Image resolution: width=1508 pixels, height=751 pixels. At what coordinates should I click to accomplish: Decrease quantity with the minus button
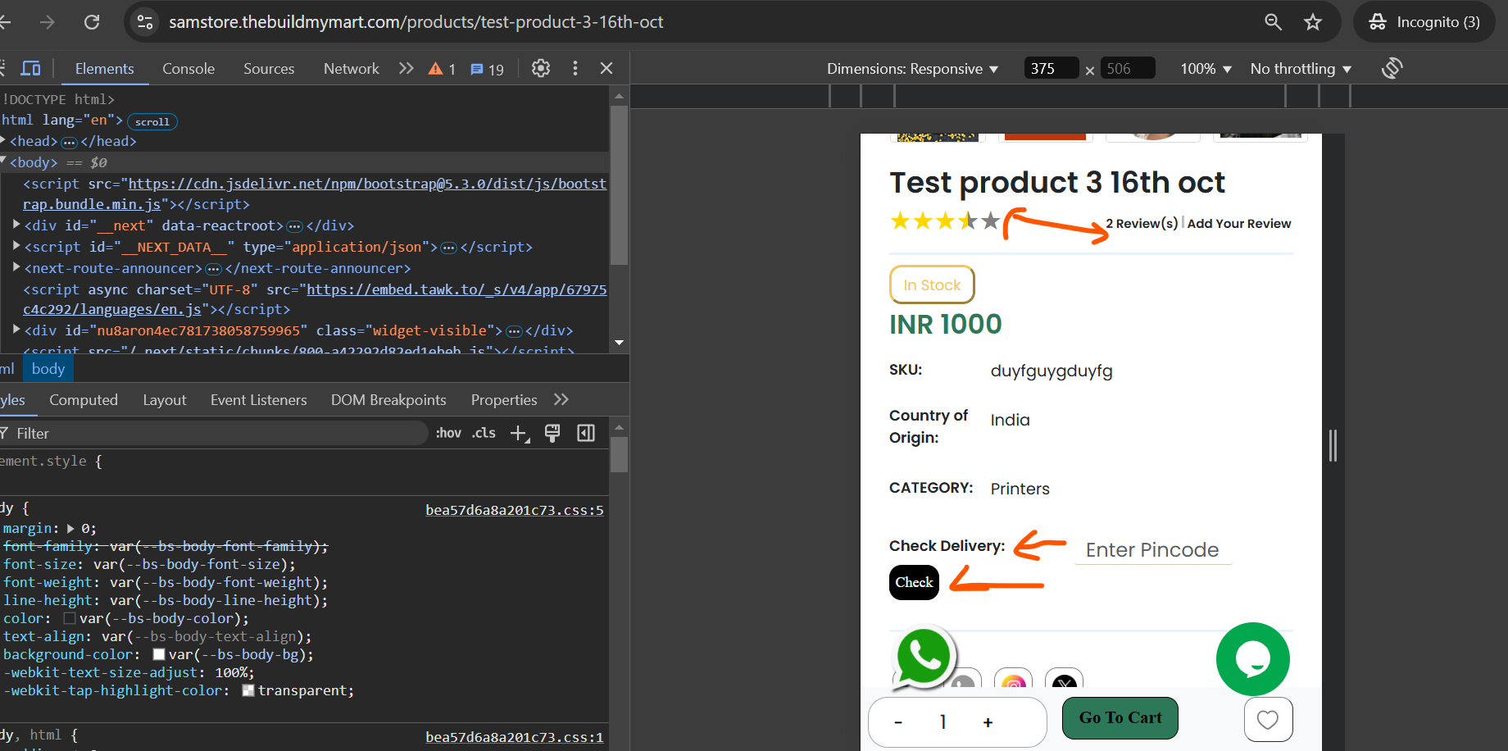tap(898, 722)
